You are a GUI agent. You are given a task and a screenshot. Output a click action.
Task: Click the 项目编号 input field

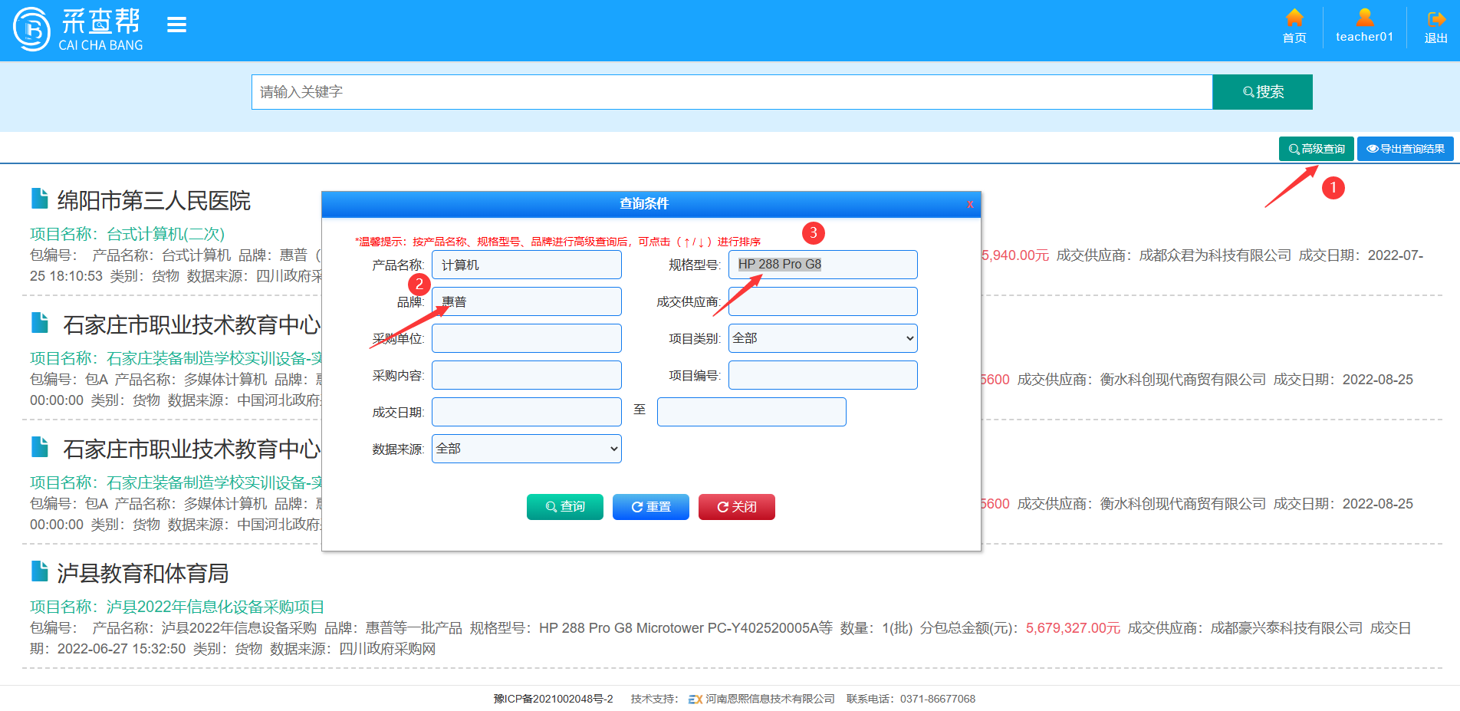[823, 375]
